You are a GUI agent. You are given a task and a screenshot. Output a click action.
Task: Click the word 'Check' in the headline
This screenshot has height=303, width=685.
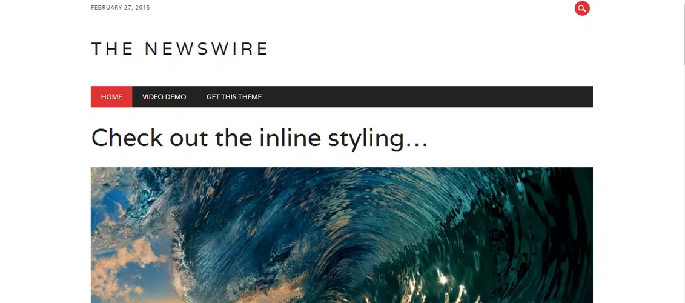click(x=127, y=138)
